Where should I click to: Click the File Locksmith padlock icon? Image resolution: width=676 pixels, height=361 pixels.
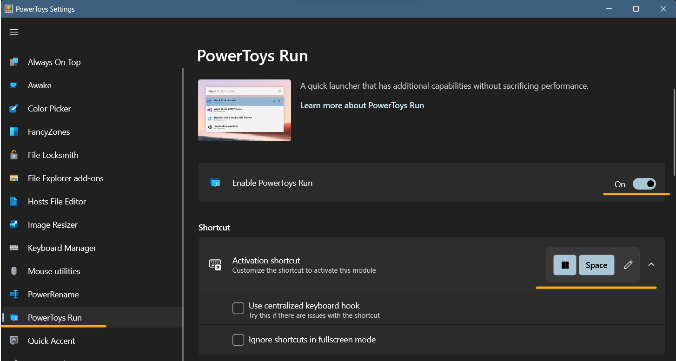[x=14, y=155]
